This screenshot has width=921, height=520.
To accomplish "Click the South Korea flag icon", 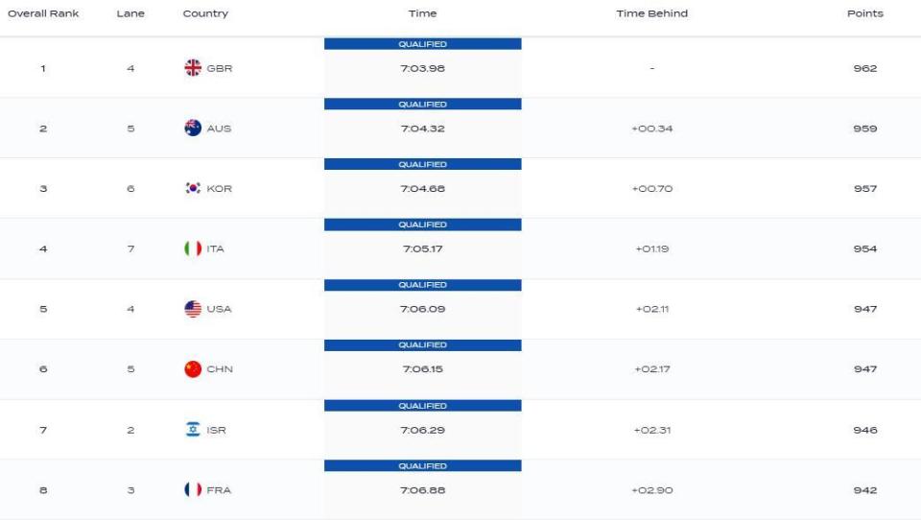I will (193, 188).
